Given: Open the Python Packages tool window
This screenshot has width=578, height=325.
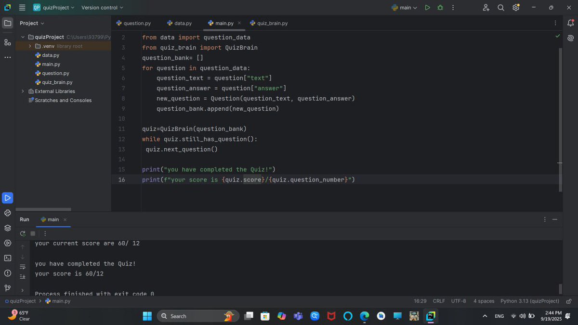Looking at the screenshot, I should click(8, 228).
